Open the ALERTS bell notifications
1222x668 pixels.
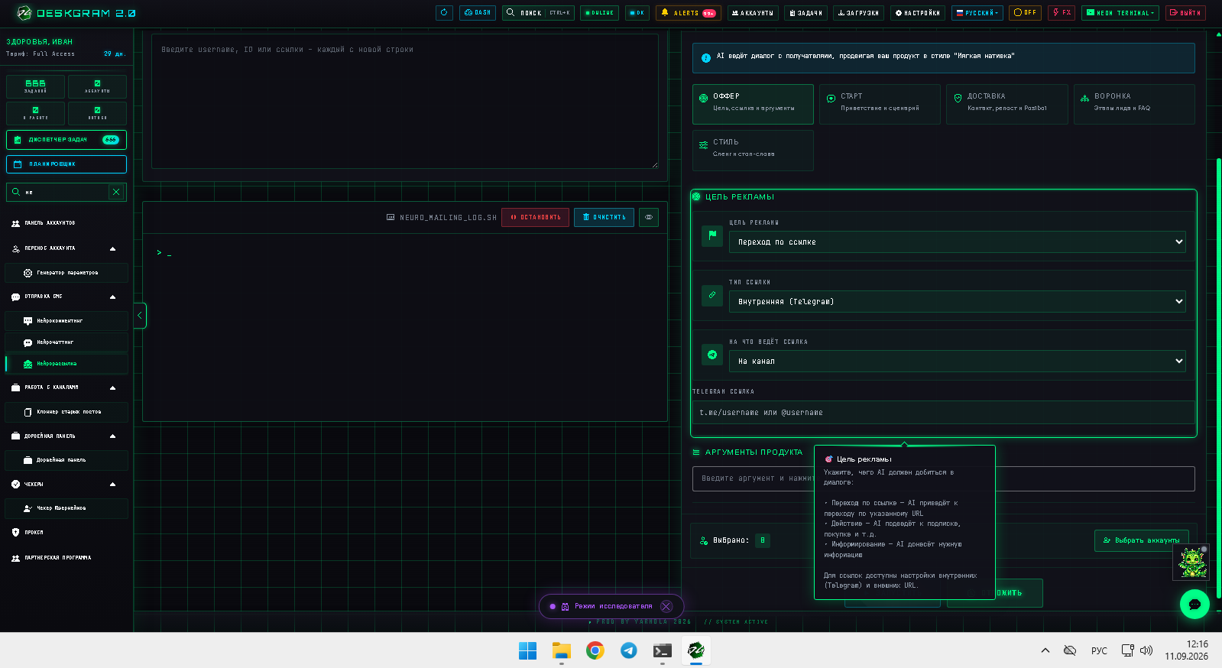click(x=688, y=13)
